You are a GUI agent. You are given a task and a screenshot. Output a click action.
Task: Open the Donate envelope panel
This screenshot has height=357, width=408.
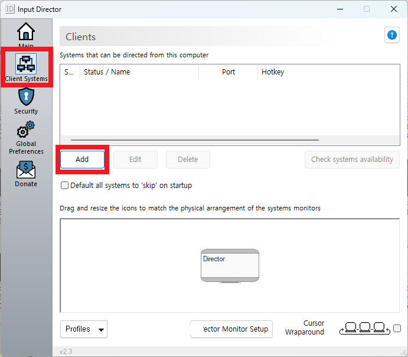tap(26, 174)
